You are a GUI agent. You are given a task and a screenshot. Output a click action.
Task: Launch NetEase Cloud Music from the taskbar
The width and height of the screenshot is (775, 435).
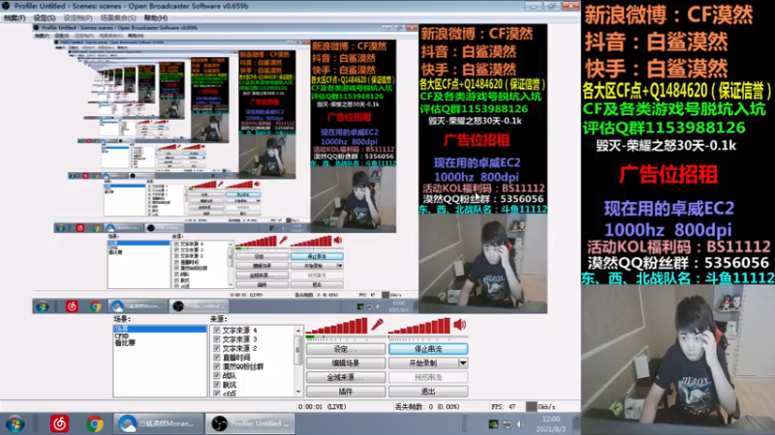[60, 423]
